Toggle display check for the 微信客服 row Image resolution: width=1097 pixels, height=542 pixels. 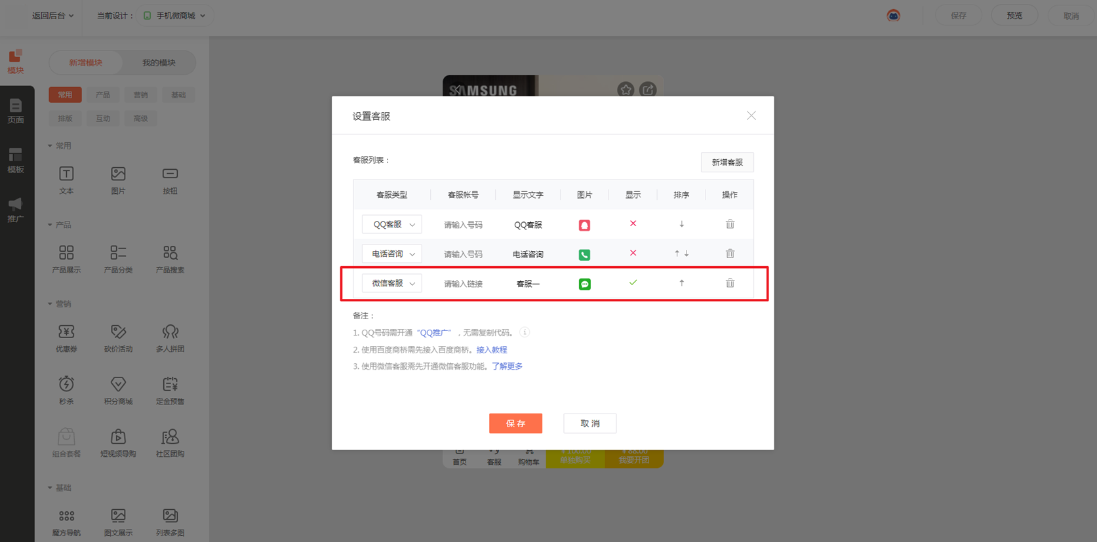pos(633,282)
